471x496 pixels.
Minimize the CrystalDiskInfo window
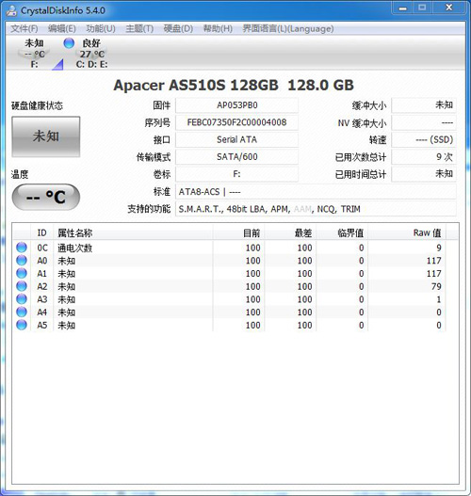tap(402, 8)
